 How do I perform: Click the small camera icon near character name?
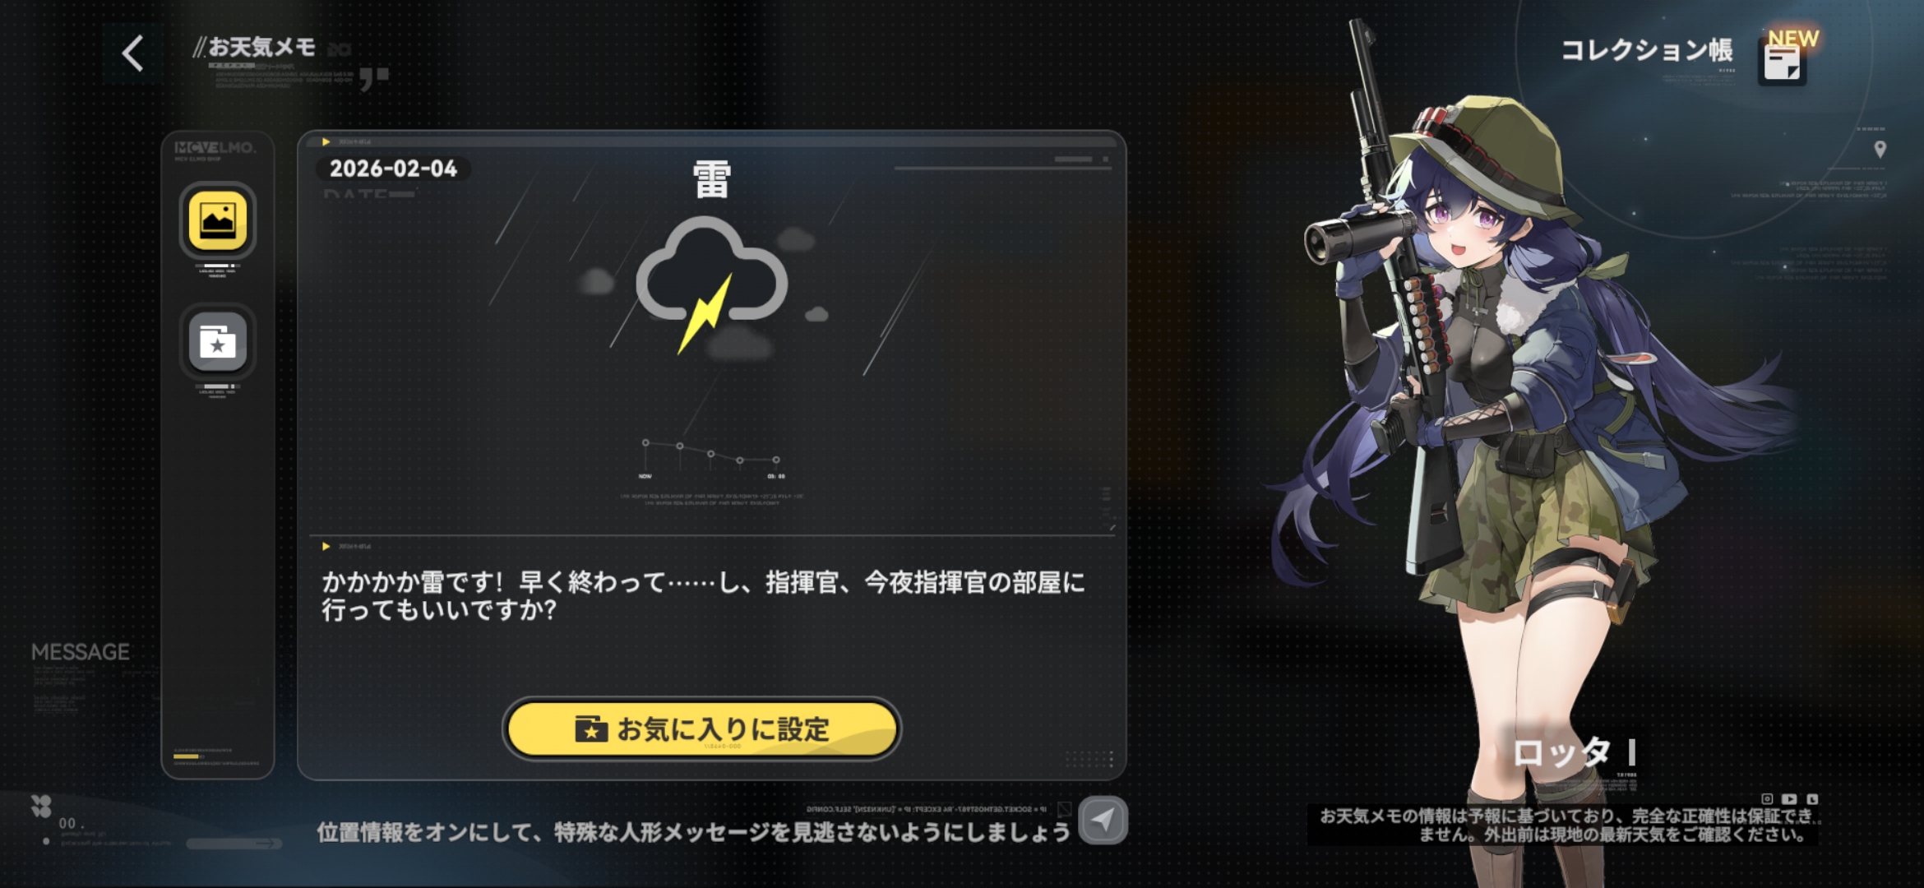point(1767,799)
